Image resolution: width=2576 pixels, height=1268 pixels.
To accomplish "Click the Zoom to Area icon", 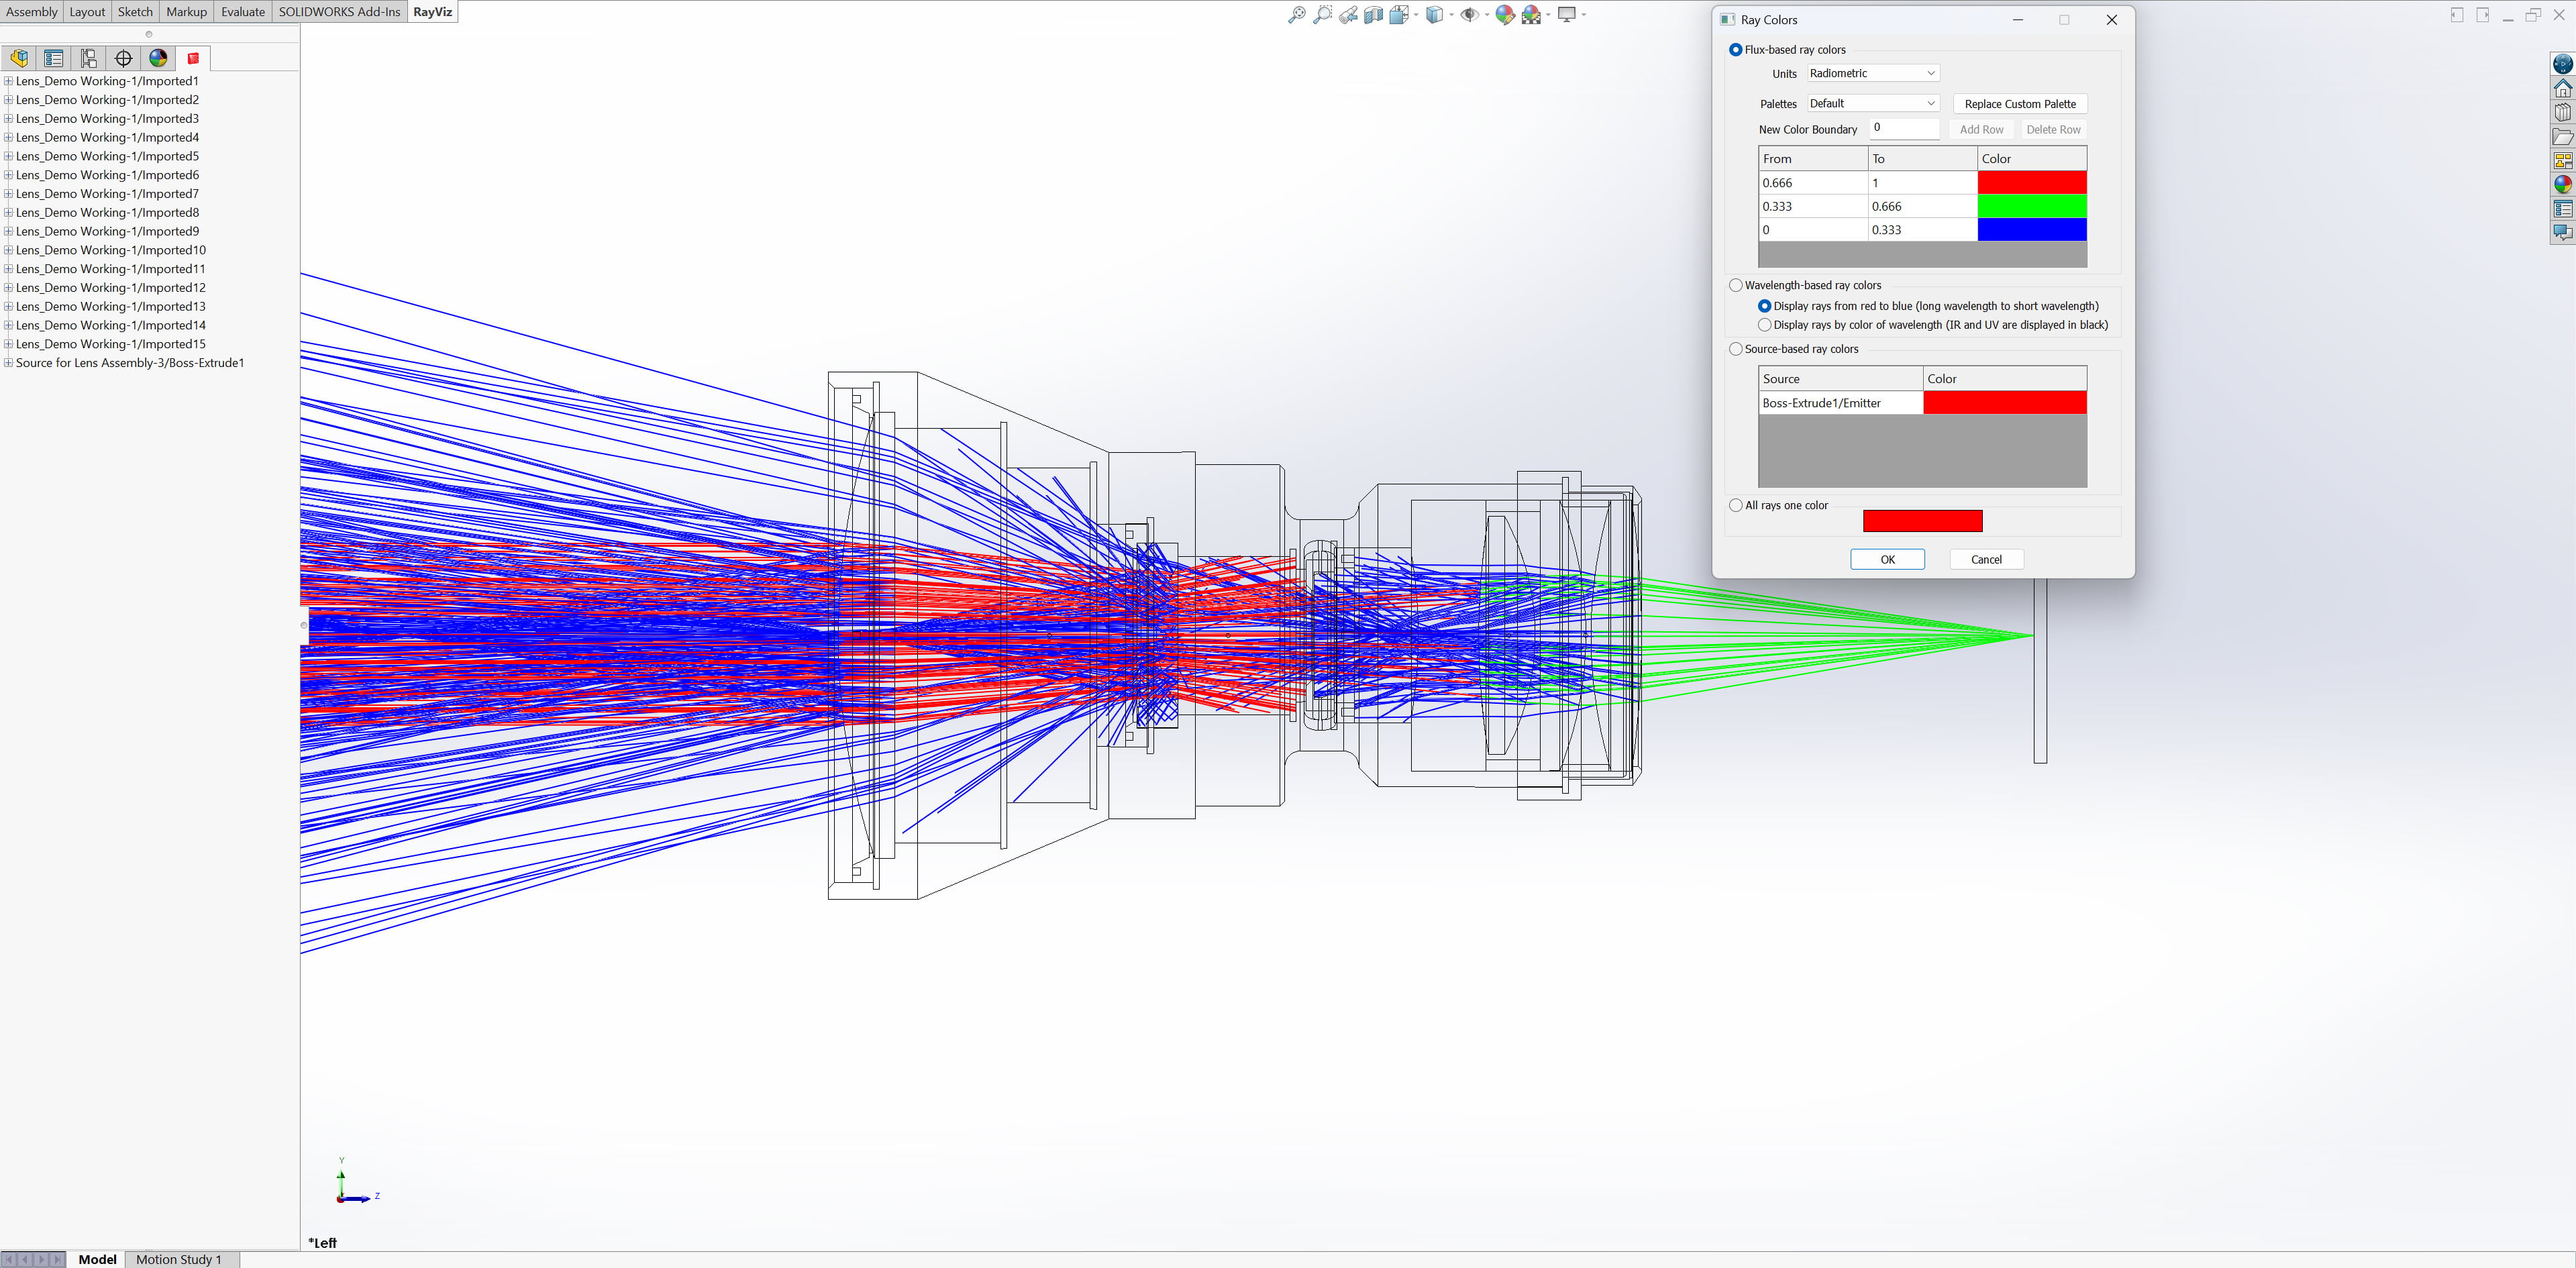I will (1322, 14).
